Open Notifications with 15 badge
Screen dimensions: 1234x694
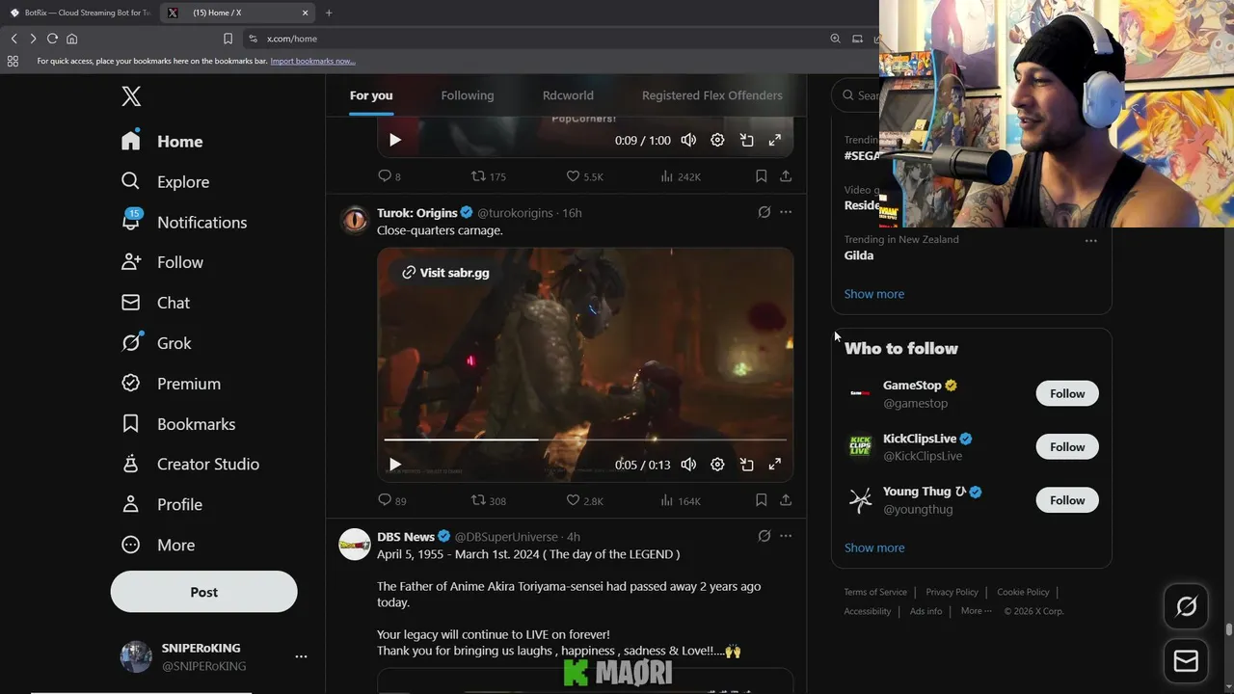pos(184,223)
